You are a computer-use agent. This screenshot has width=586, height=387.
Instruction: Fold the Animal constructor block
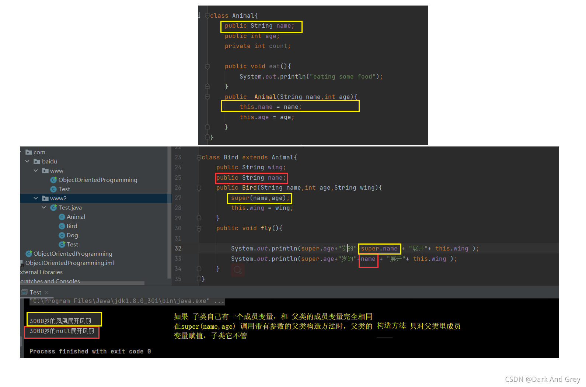207,97
